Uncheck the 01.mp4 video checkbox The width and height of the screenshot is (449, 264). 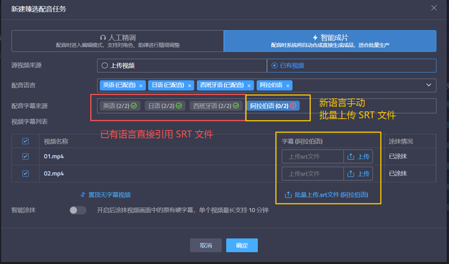coord(25,156)
